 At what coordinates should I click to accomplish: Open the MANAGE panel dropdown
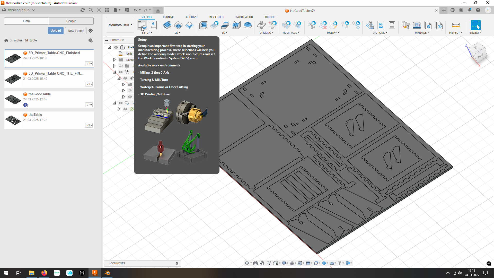(422, 33)
